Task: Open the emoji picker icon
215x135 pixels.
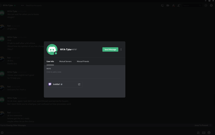Action: [209, 133]
